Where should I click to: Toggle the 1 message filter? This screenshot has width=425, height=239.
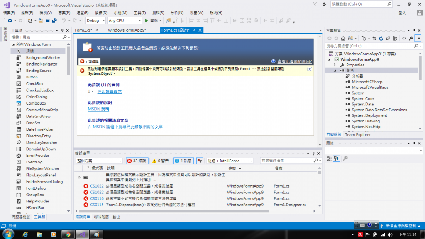pos(183,161)
